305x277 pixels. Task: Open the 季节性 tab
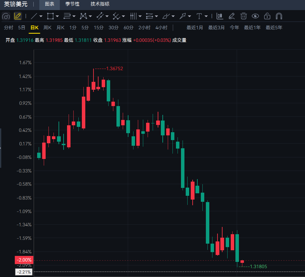click(72, 4)
